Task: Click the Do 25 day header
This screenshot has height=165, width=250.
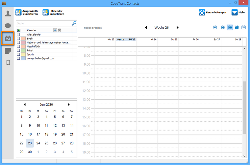Action: click(174, 40)
